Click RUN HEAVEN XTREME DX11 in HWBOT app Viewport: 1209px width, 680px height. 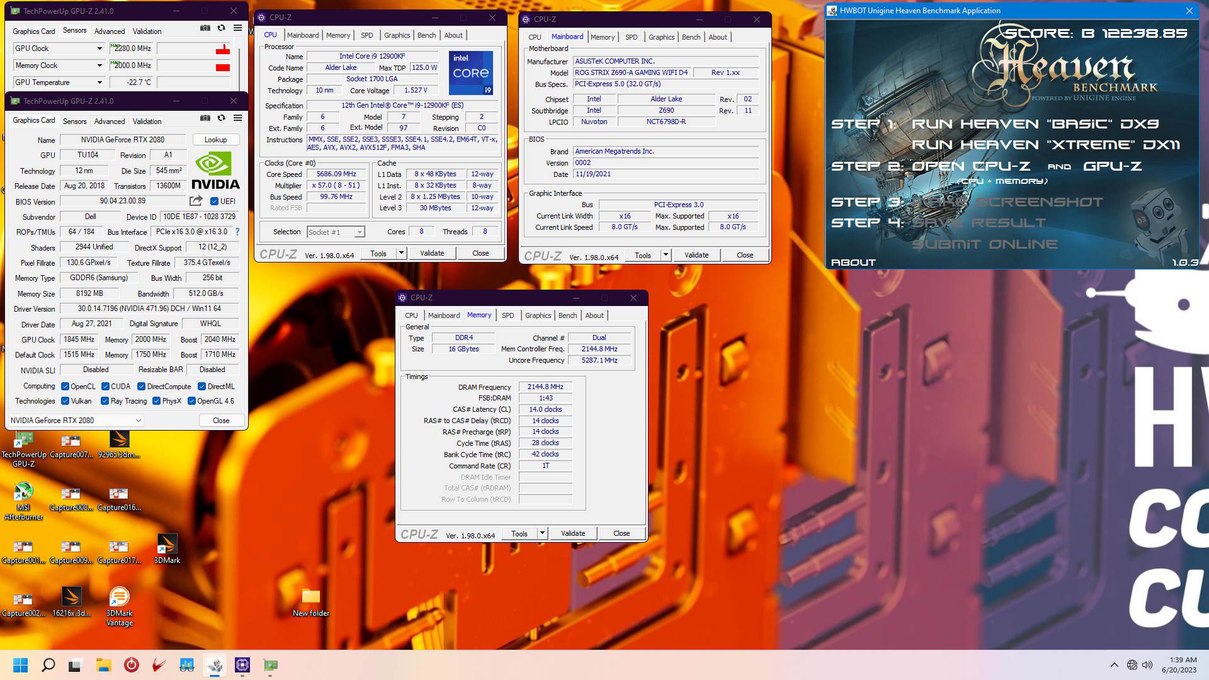[1046, 145]
